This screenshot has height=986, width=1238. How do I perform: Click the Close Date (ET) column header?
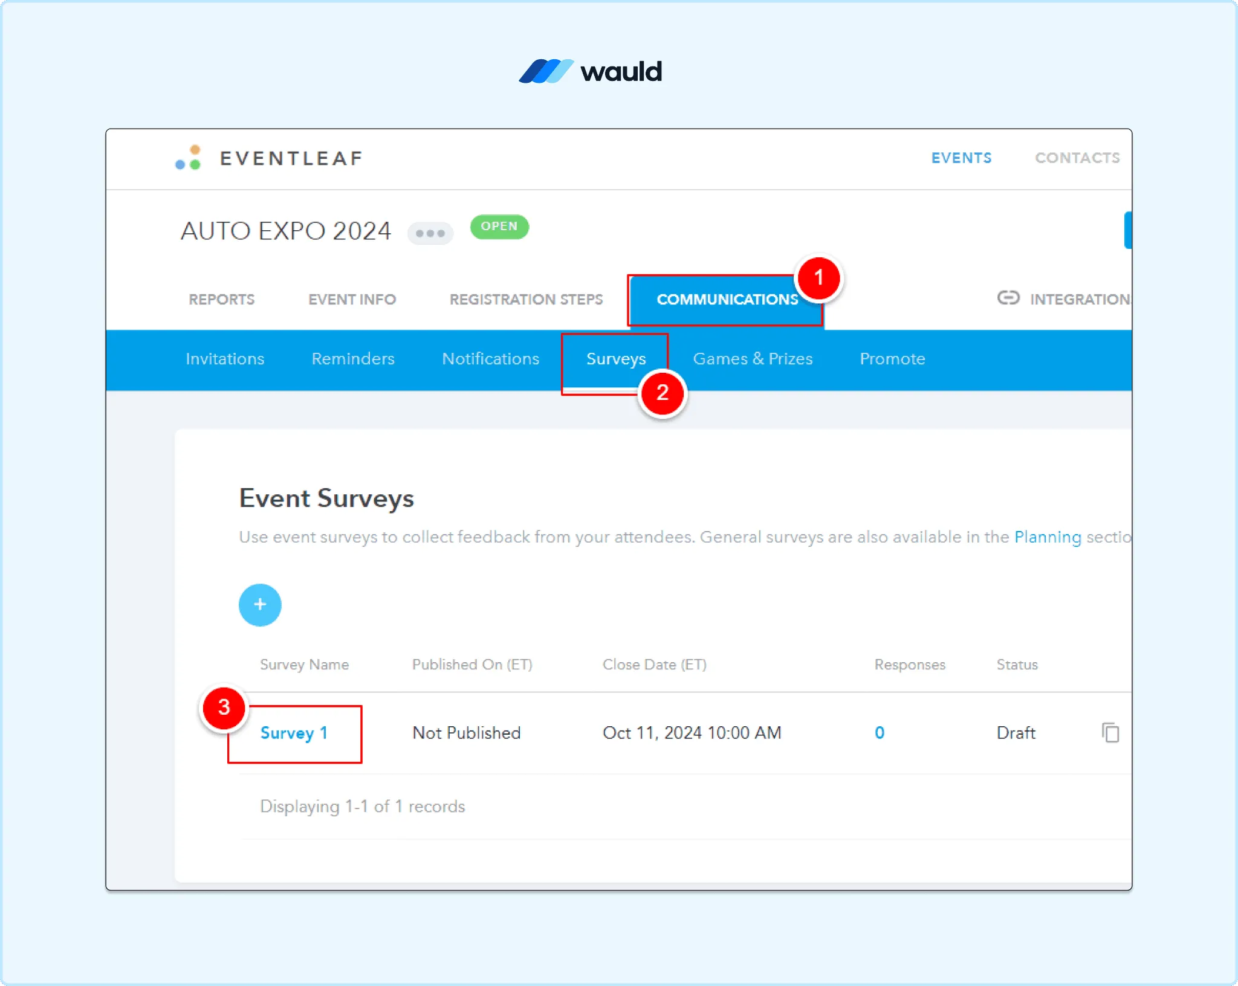click(x=655, y=665)
